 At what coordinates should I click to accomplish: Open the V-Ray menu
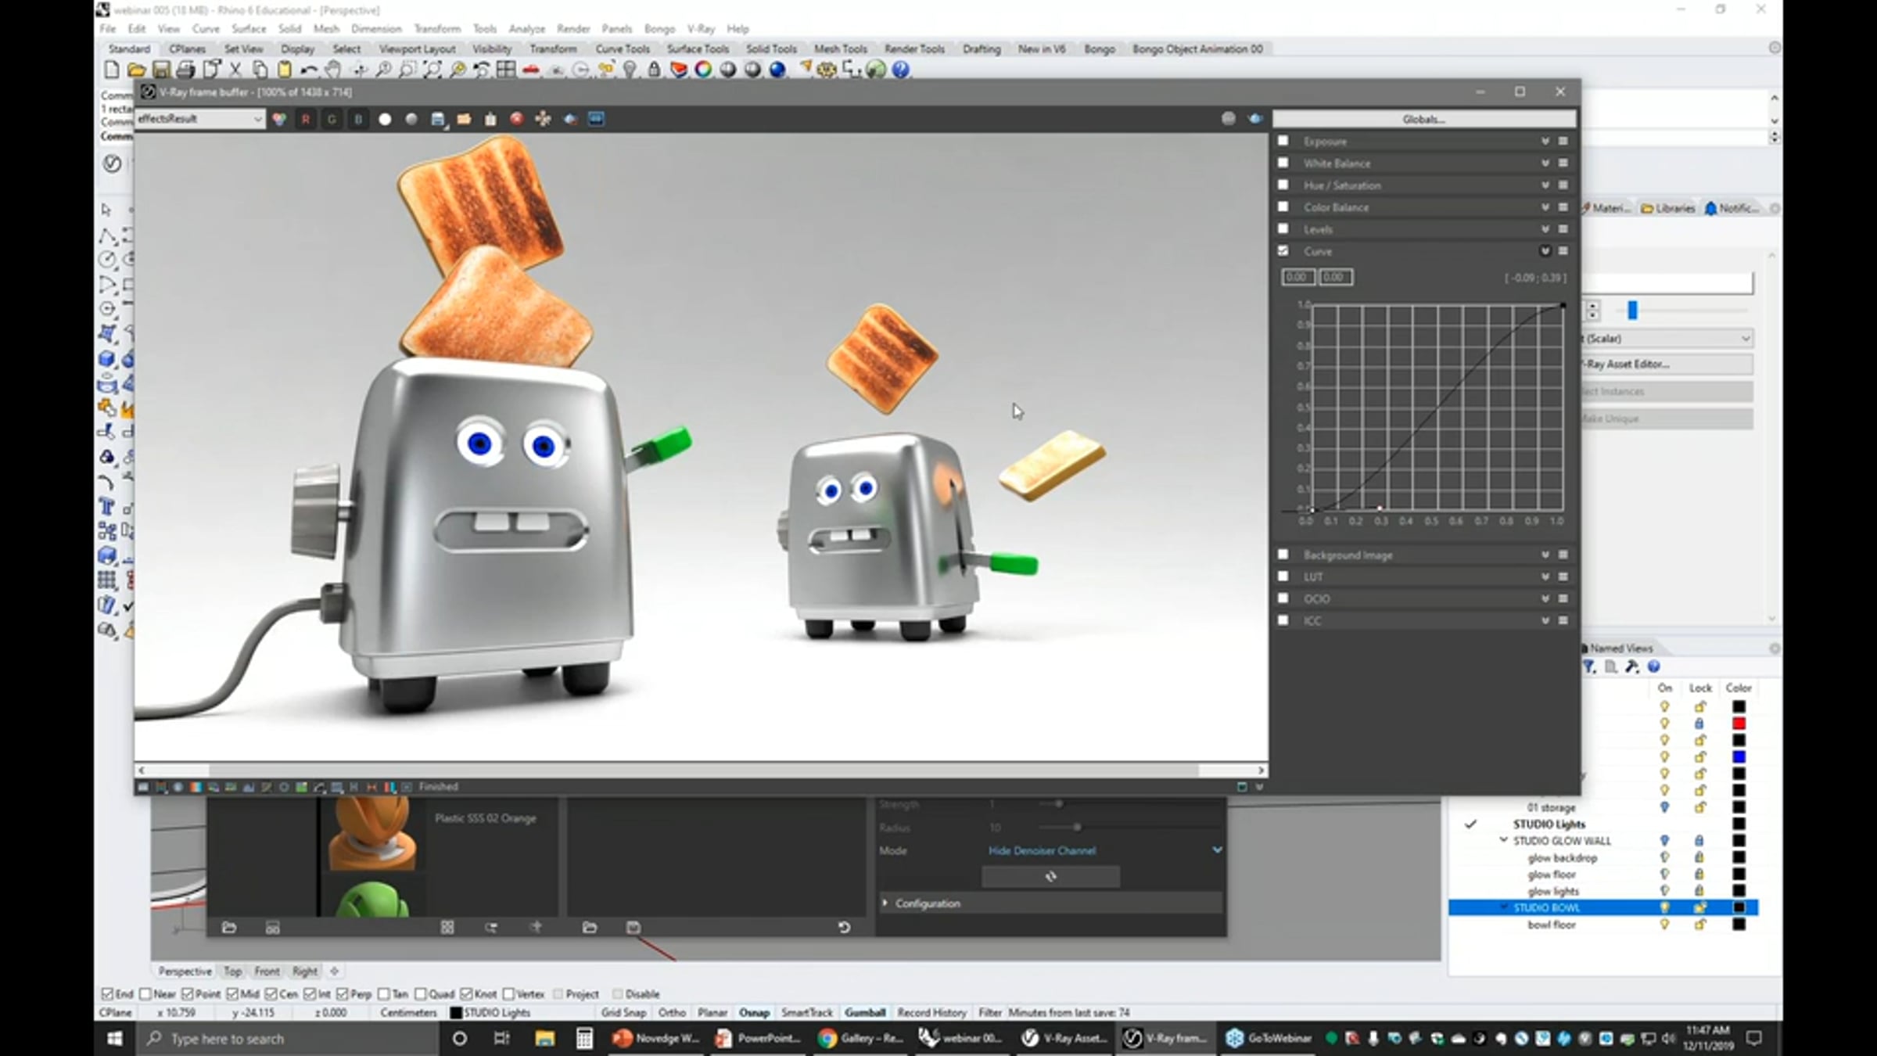click(x=701, y=29)
